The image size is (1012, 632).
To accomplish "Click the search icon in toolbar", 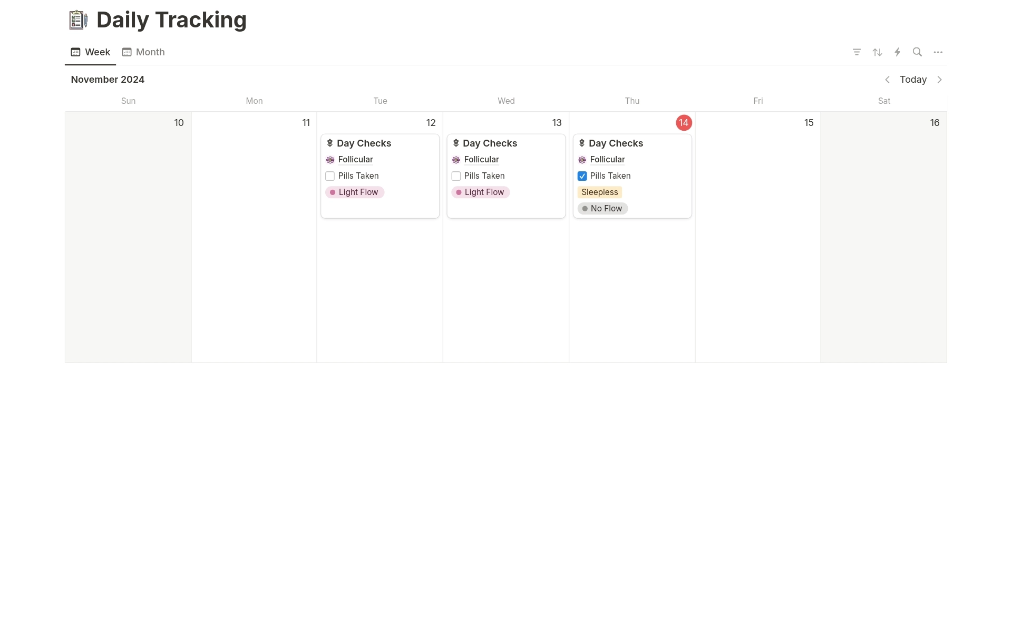I will 917,52.
